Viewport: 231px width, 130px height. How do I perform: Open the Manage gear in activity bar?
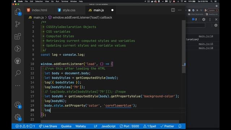[x=18, y=117]
